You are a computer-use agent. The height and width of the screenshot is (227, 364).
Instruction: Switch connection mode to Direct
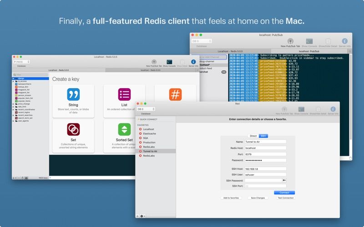click(253, 136)
